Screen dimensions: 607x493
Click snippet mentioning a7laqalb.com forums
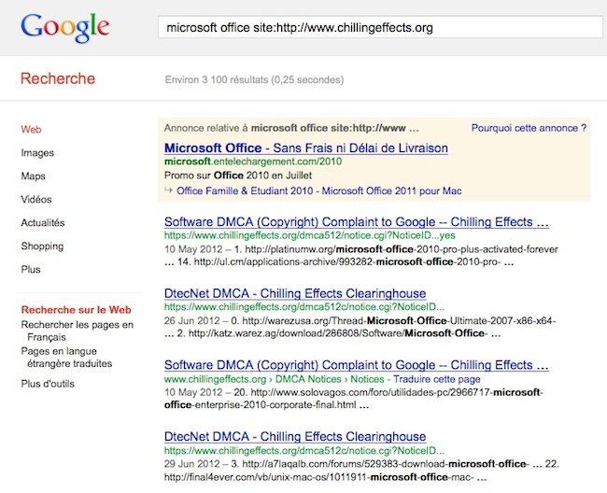(362, 471)
